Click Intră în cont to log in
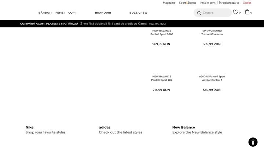The height and width of the screenshot is (165, 264). [x=208, y=3]
